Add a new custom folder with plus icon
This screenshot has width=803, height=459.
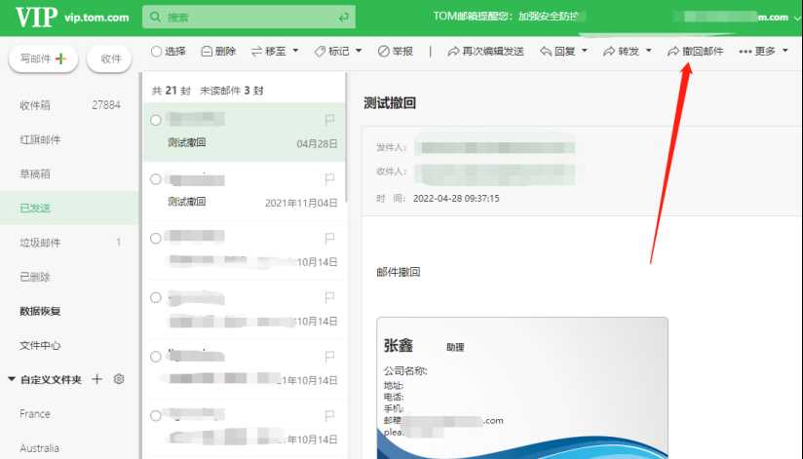97,379
